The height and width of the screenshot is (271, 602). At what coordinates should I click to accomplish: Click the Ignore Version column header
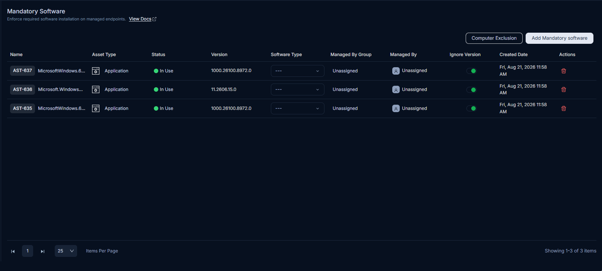click(465, 55)
